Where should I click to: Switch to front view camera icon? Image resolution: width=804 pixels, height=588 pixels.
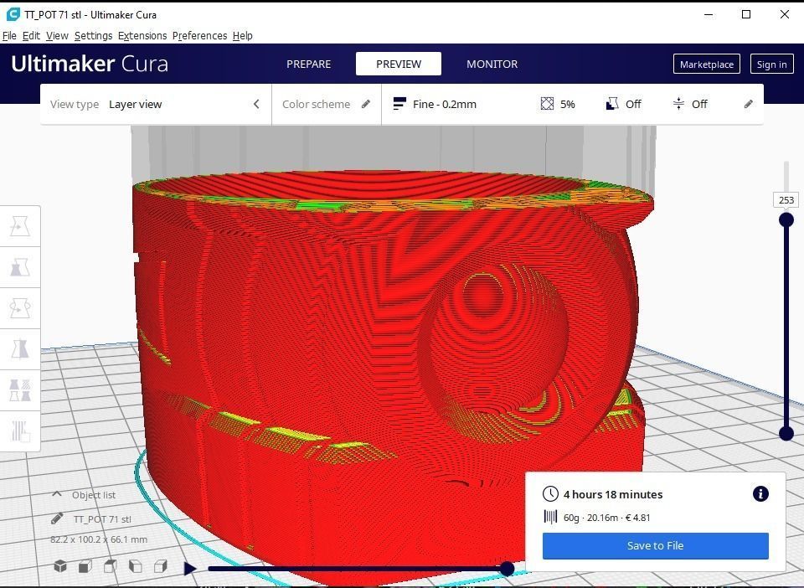point(85,566)
